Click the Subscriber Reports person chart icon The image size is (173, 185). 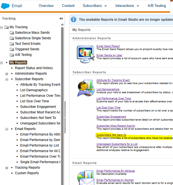(86, 88)
